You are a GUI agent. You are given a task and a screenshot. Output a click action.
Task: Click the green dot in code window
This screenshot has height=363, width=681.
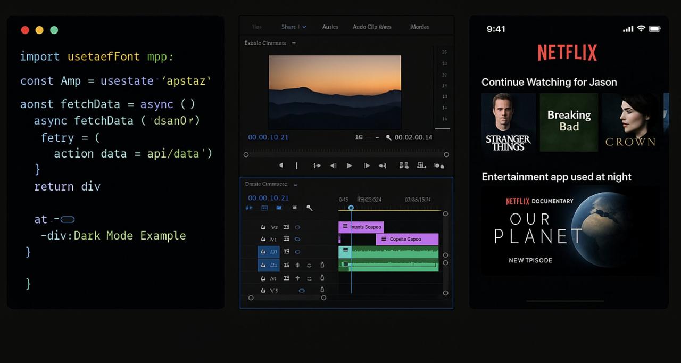click(54, 30)
